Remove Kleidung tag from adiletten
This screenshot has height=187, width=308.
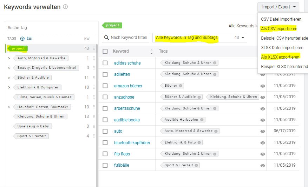coord(215,74)
